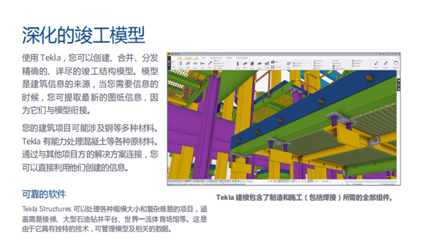Open the Manage ribbon tab

(x=229, y=58)
